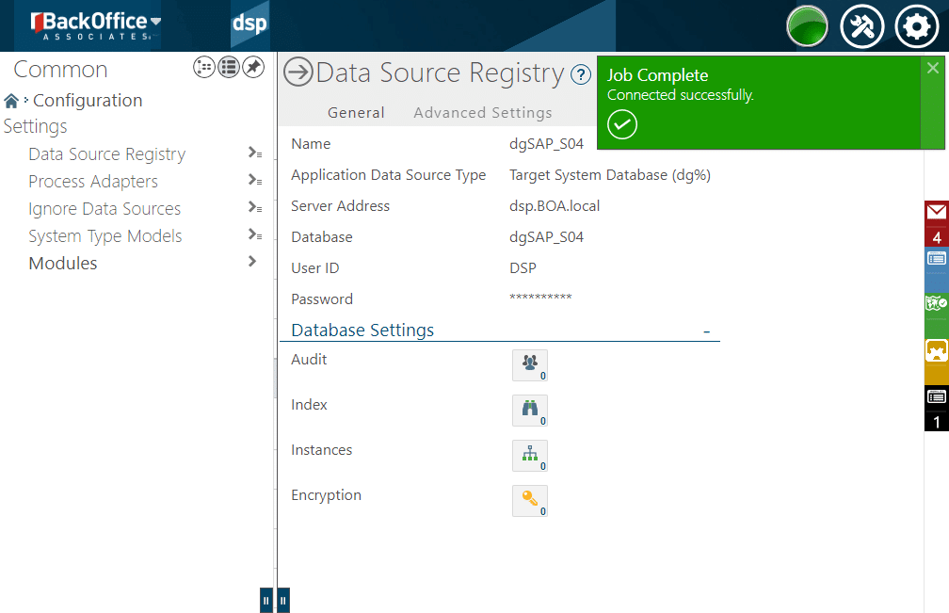The image size is (949, 613).
Task: Expand the Modules menu chevron
Action: point(252,262)
